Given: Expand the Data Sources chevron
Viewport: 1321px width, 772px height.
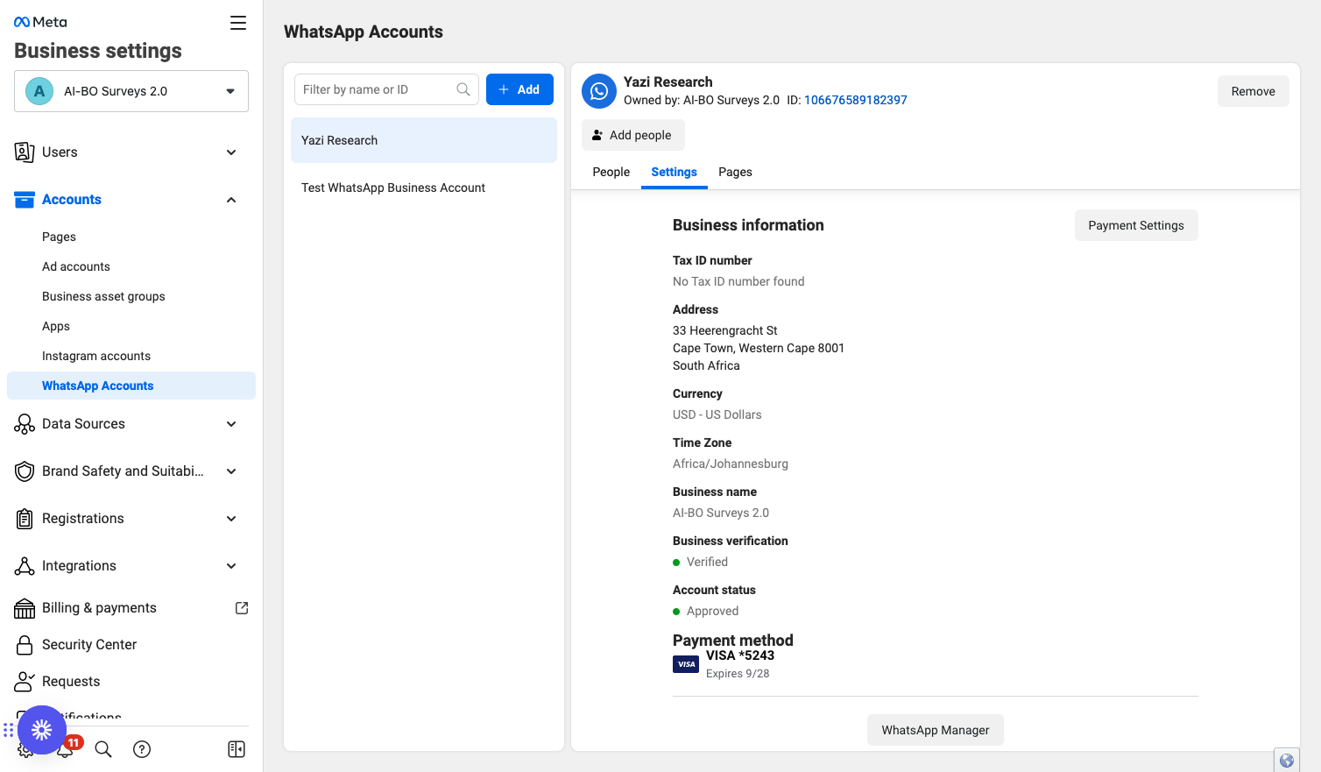Looking at the screenshot, I should pos(231,424).
